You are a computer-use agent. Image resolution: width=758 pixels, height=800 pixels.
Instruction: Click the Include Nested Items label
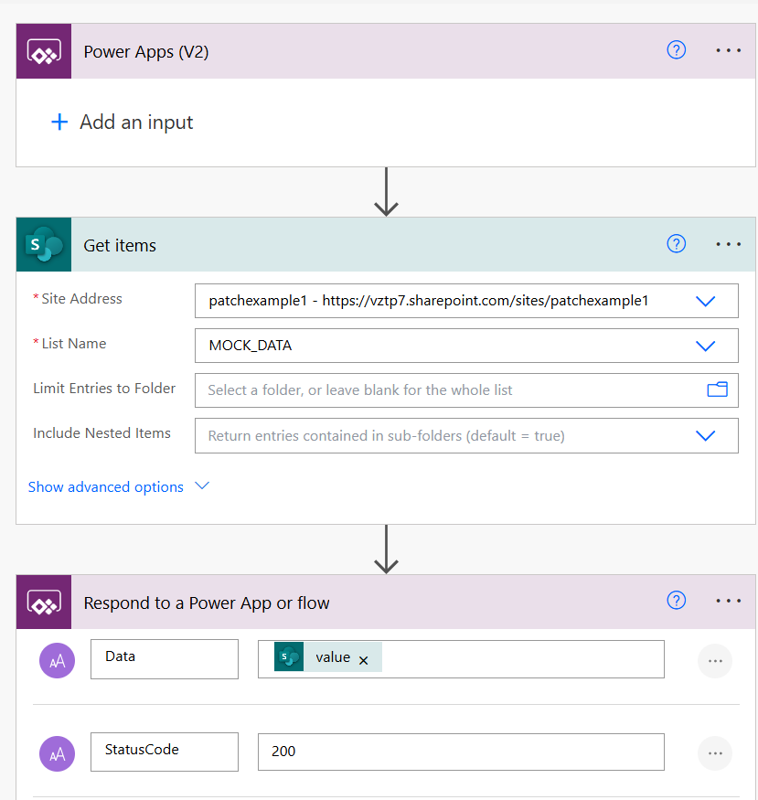(x=102, y=433)
